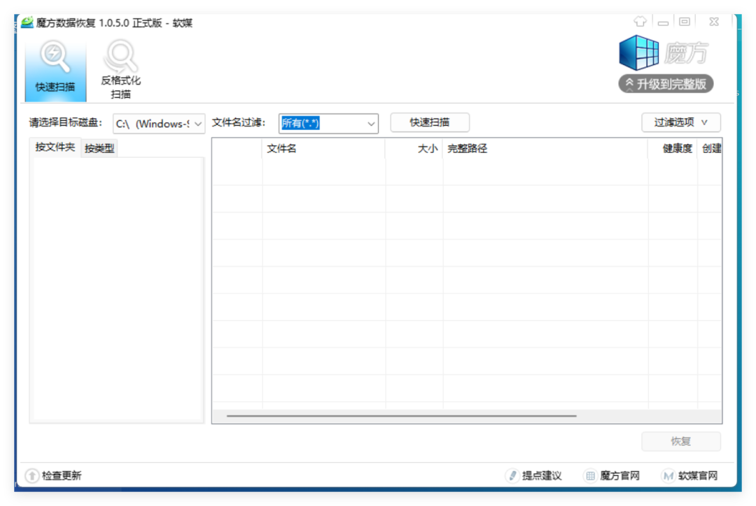The height and width of the screenshot is (506, 756).
Task: Sort by the 大小 column header
Action: click(x=414, y=148)
